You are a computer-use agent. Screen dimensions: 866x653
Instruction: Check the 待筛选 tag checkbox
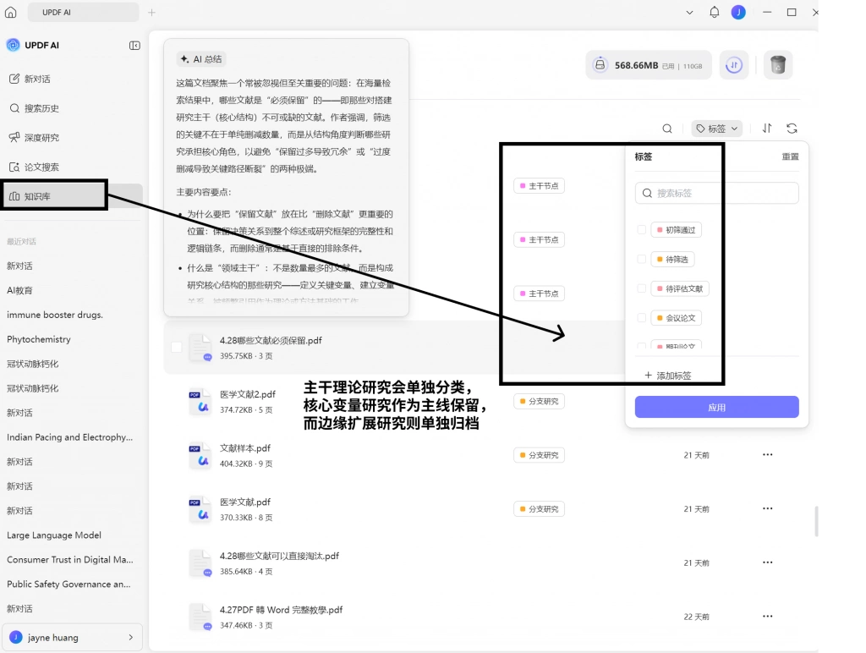(x=641, y=259)
